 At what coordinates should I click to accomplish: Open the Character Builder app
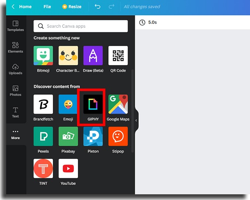tap(68, 56)
